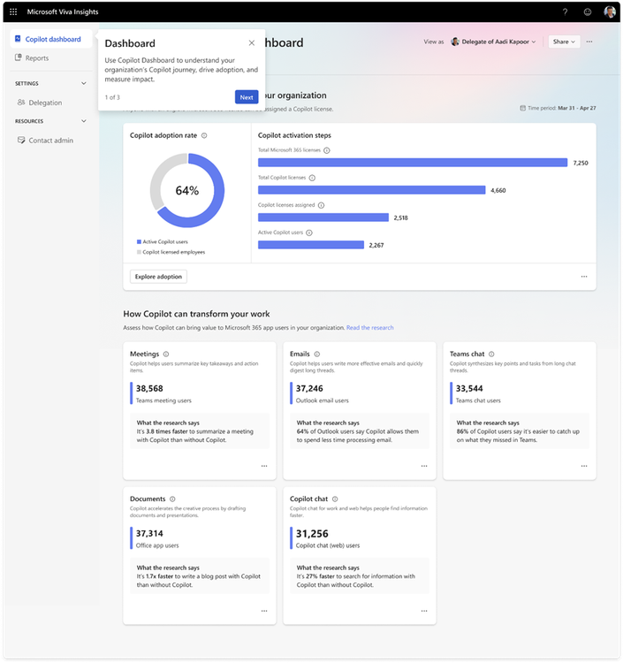Open more options on Meetings card
Viewport: 623px width, 663px height.
pyautogui.click(x=264, y=466)
